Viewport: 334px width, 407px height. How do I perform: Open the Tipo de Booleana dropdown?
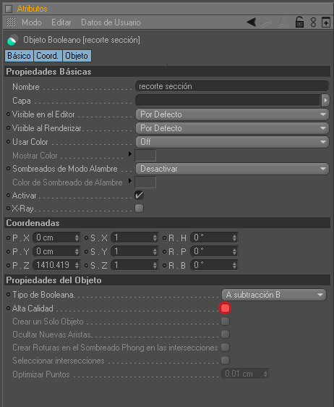274,295
